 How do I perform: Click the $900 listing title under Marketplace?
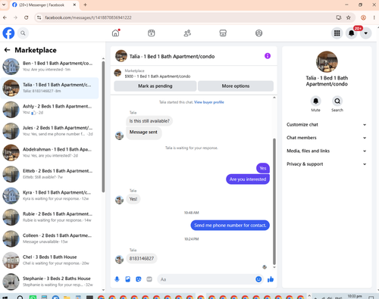[158, 76]
